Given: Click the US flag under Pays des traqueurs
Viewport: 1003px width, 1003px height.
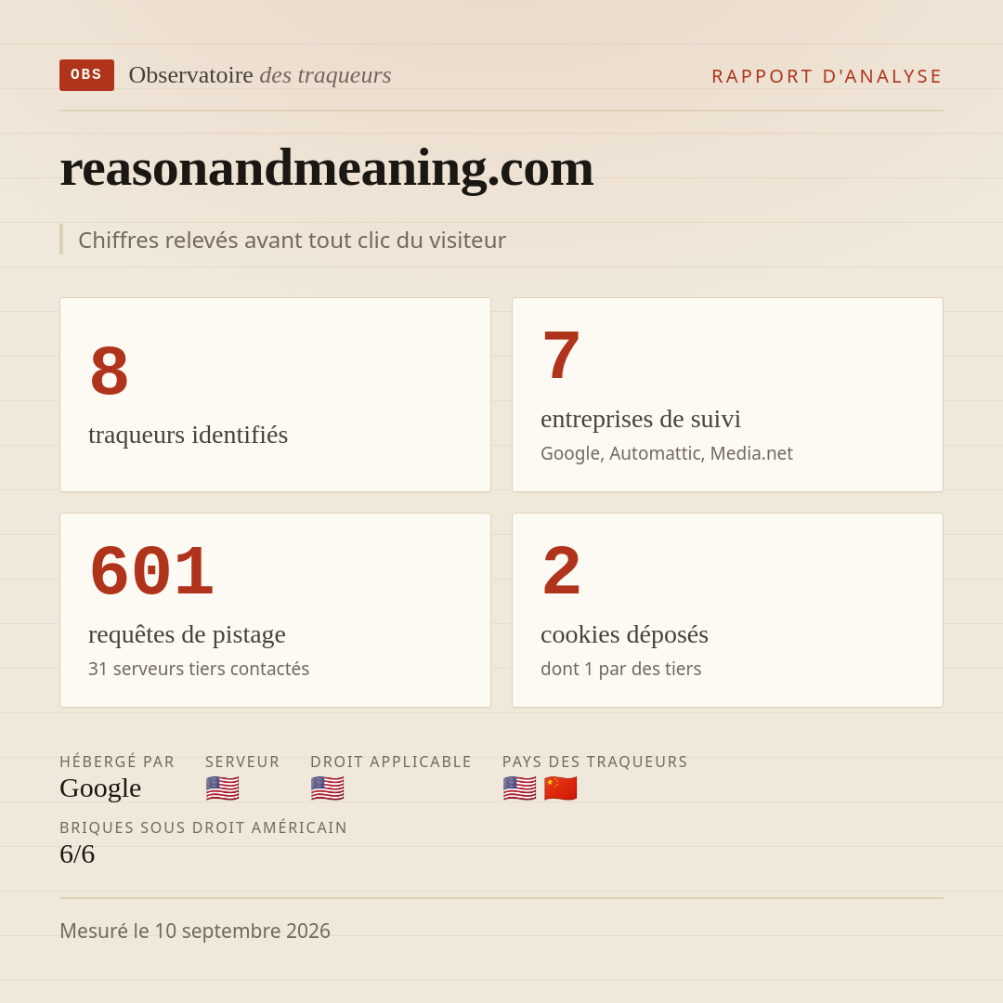Looking at the screenshot, I should (x=519, y=788).
